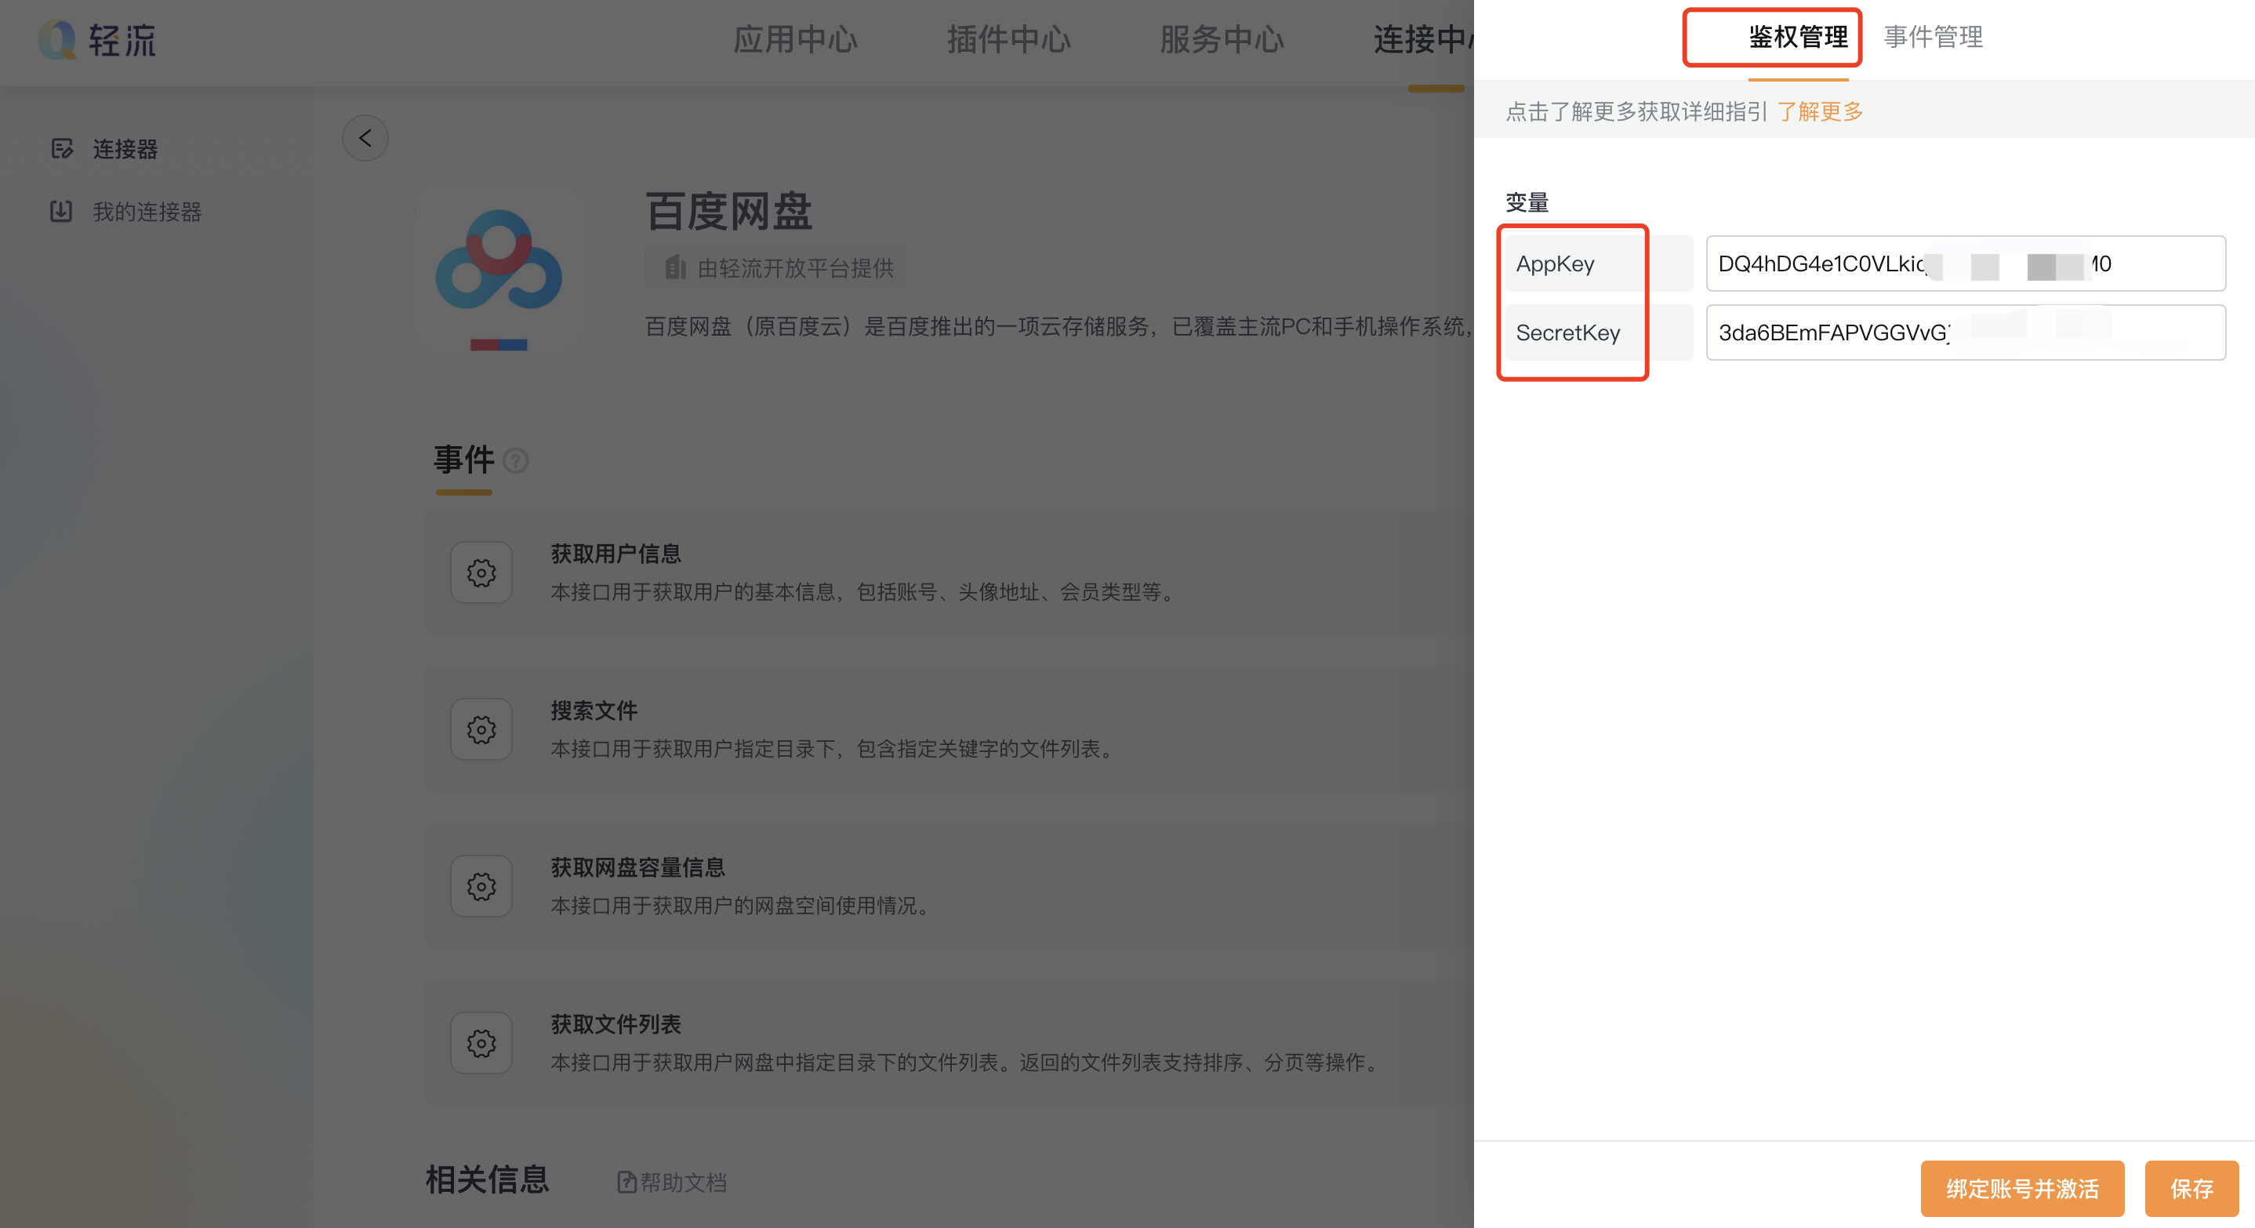
Task: Open 服务中心 in top navigation
Action: [x=1222, y=39]
